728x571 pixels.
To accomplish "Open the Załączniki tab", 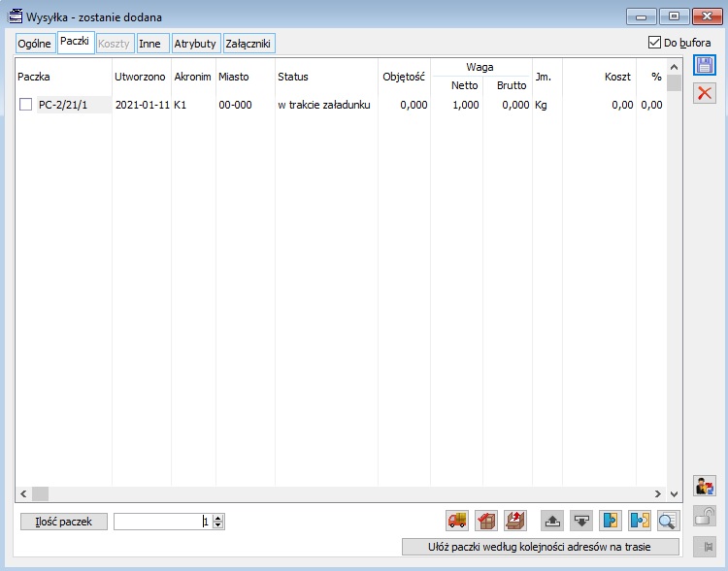I will pyautogui.click(x=248, y=44).
